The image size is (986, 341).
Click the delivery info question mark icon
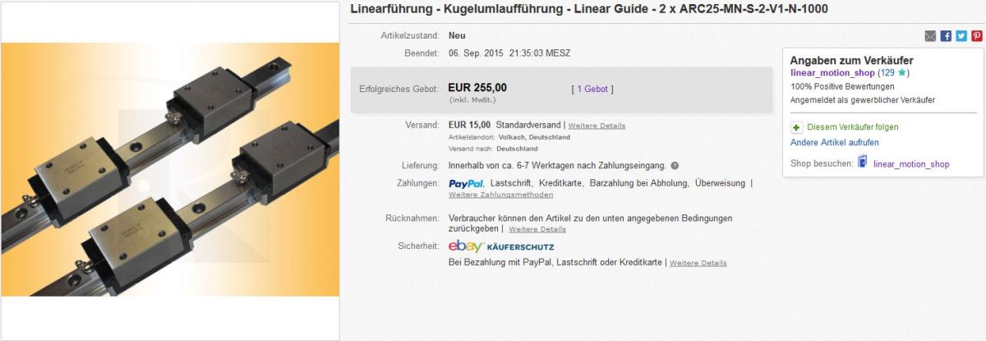click(x=675, y=165)
